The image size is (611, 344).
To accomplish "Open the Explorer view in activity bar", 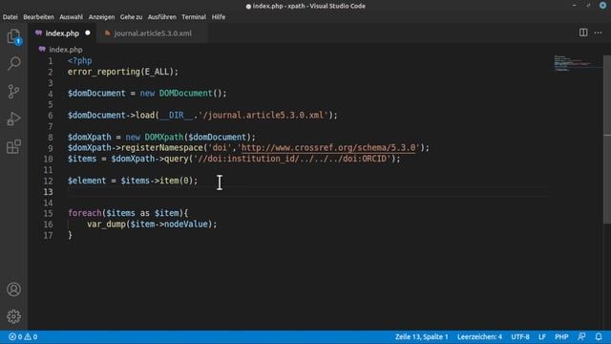I will pos(13,36).
